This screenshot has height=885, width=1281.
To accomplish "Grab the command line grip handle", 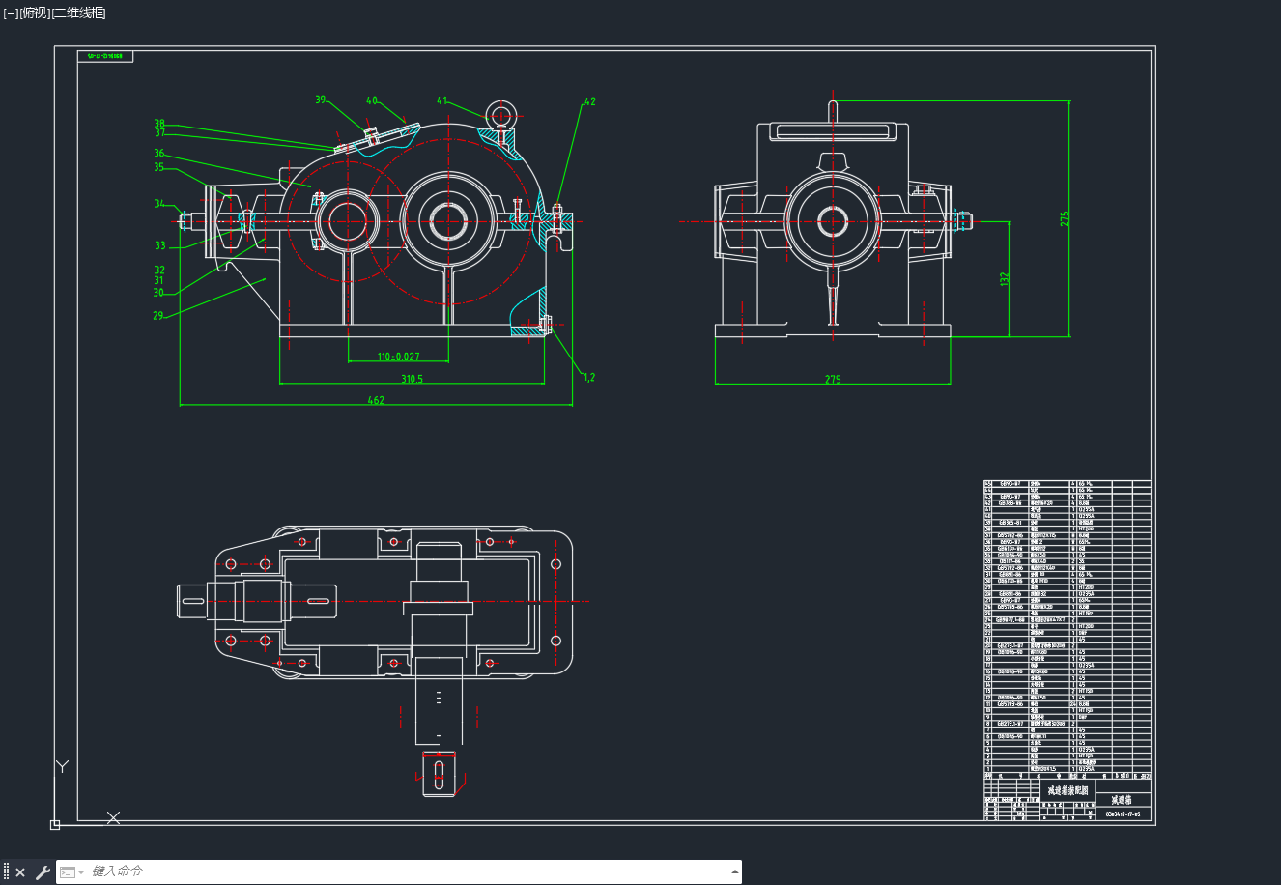I will [x=6, y=872].
